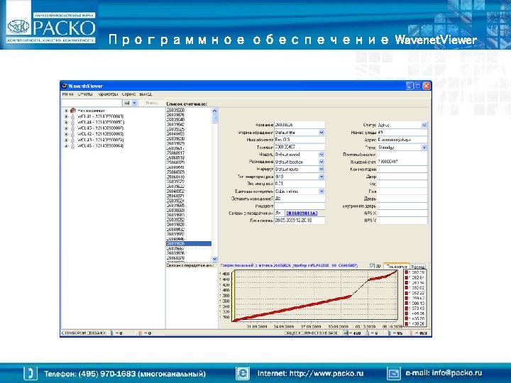Expand the WCL 45 tree node
This screenshot has height=383, width=511.
pyautogui.click(x=66, y=146)
